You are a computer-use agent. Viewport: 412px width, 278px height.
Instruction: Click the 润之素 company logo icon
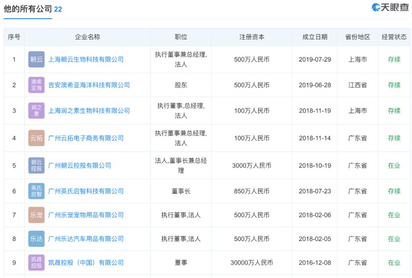pos(37,111)
